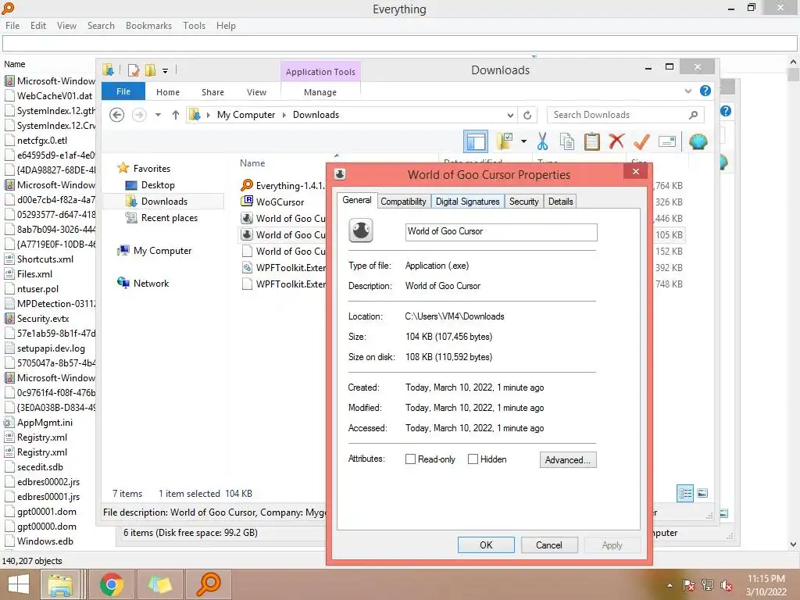The image size is (800, 600).
Task: Open the Manage ribbon tab
Action: click(320, 92)
